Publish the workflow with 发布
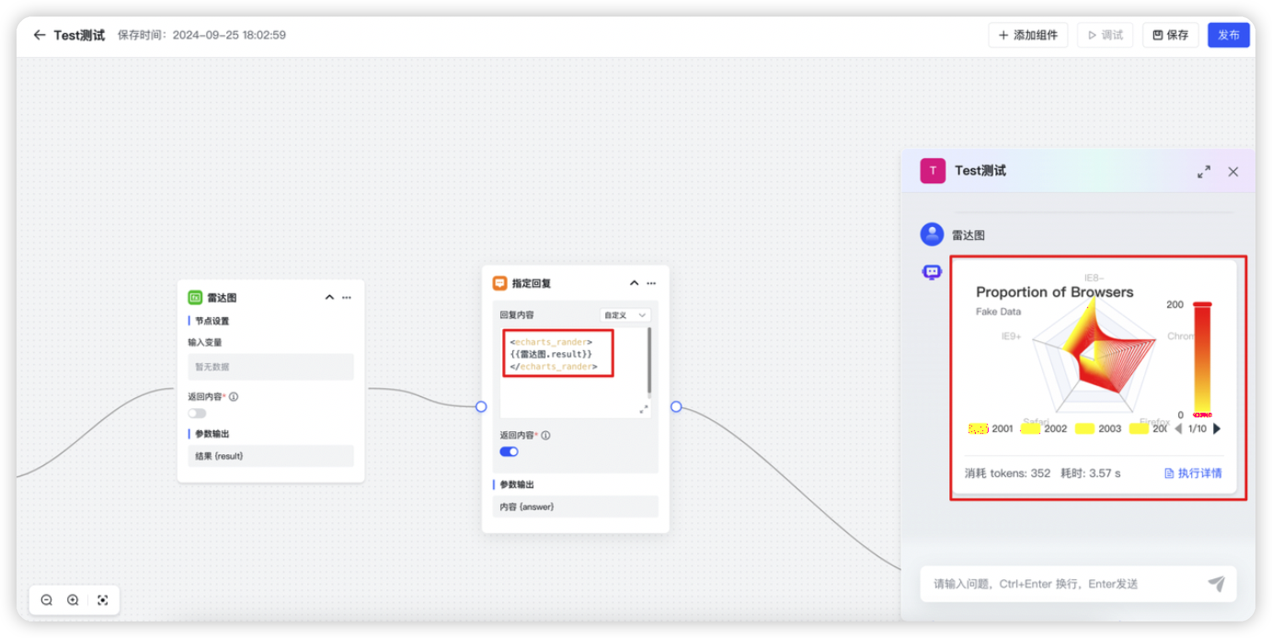 [1228, 35]
